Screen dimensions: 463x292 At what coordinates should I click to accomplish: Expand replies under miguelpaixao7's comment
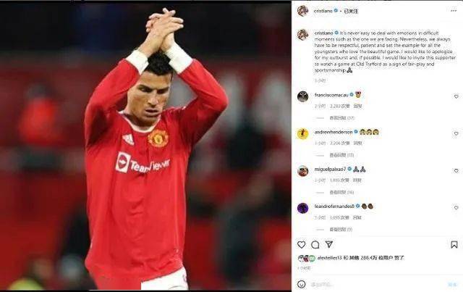tap(341, 192)
